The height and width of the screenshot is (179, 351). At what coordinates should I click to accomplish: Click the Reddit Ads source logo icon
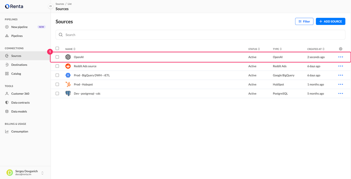[68, 66]
